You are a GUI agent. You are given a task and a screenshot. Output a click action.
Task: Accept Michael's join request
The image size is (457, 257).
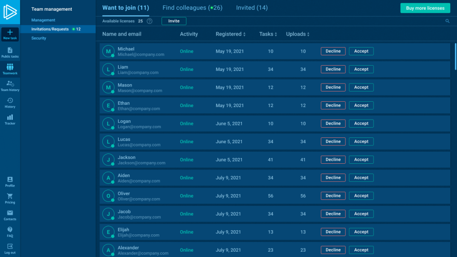click(x=361, y=51)
